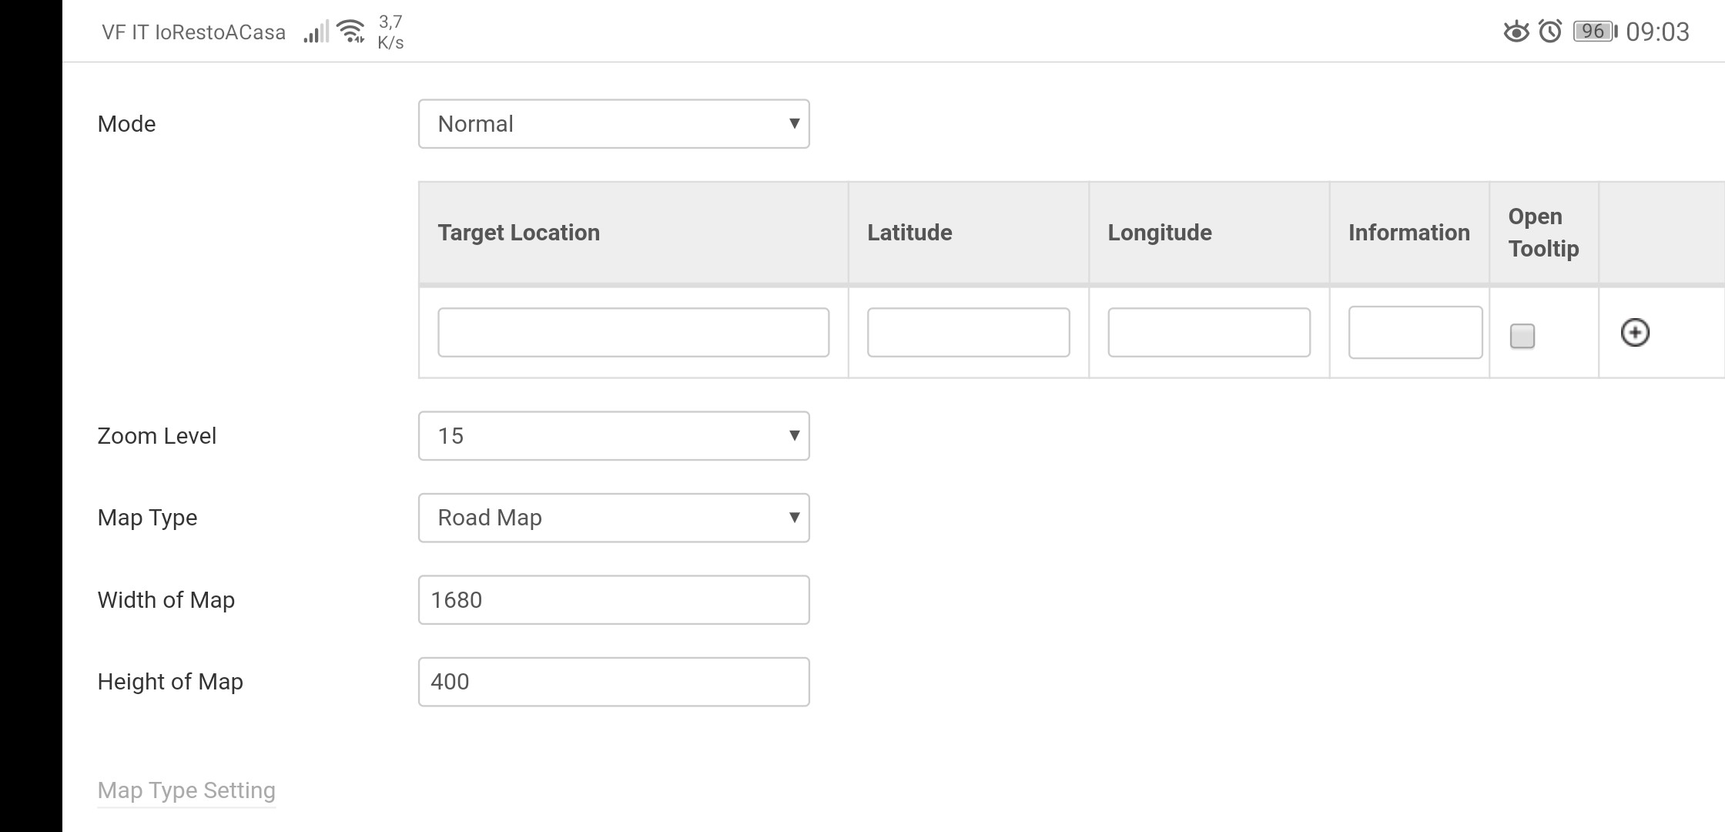This screenshot has width=1725, height=832.
Task: Tap the eye comfort status icon
Action: tap(1516, 32)
